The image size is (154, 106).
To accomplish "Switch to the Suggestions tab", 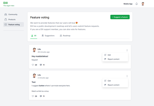I will [48, 36].
